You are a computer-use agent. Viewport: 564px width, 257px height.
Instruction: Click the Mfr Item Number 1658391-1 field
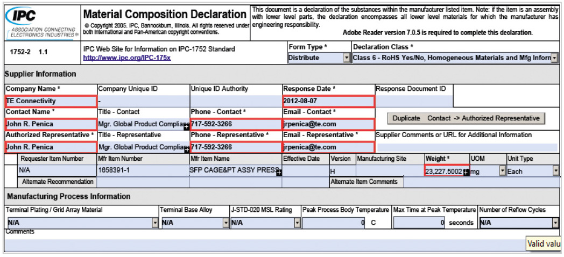[143, 171]
